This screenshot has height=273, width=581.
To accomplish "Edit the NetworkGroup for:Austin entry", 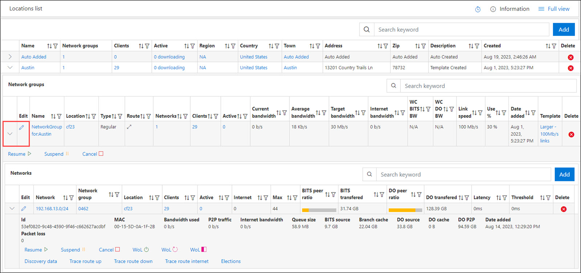I will click(22, 127).
